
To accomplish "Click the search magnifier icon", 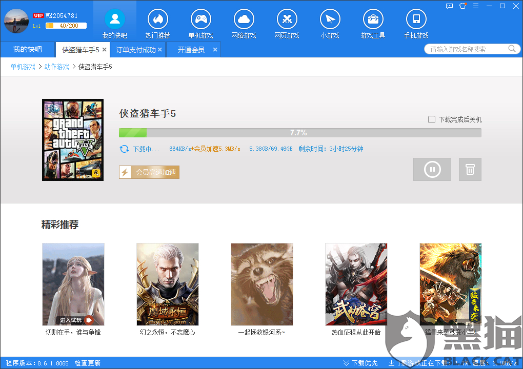I will click(x=512, y=49).
